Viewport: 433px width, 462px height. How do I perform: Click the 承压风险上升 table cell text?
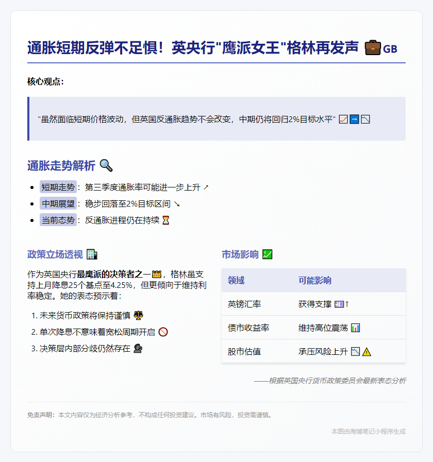[x=323, y=351]
